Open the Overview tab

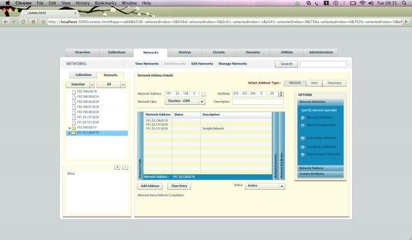pyautogui.click(x=82, y=53)
